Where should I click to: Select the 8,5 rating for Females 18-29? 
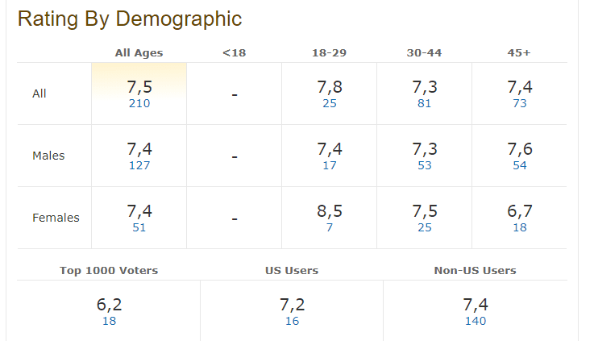(x=330, y=211)
